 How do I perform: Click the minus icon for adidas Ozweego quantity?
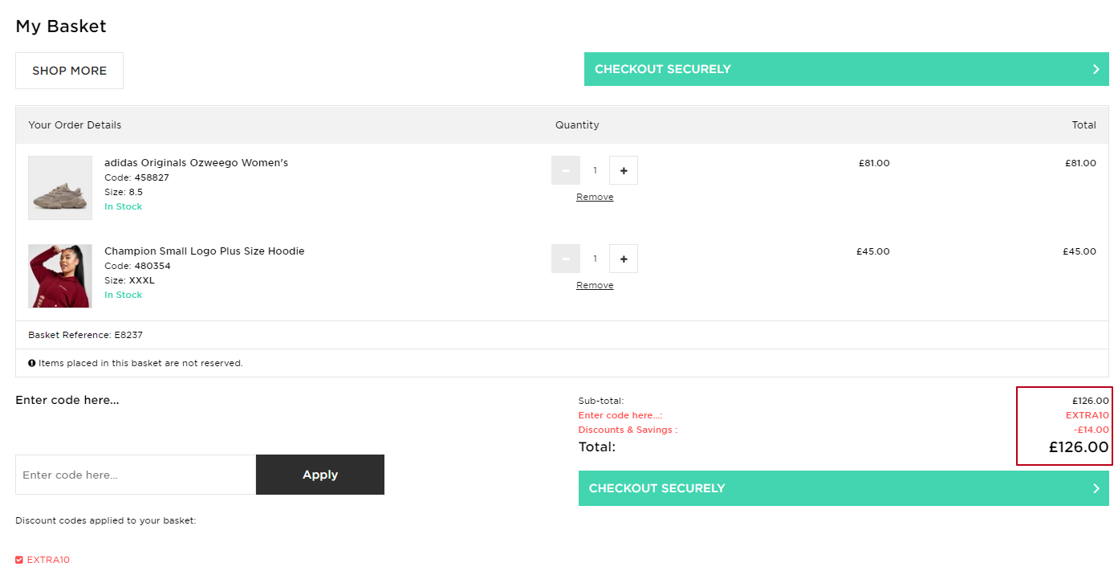[x=566, y=169]
